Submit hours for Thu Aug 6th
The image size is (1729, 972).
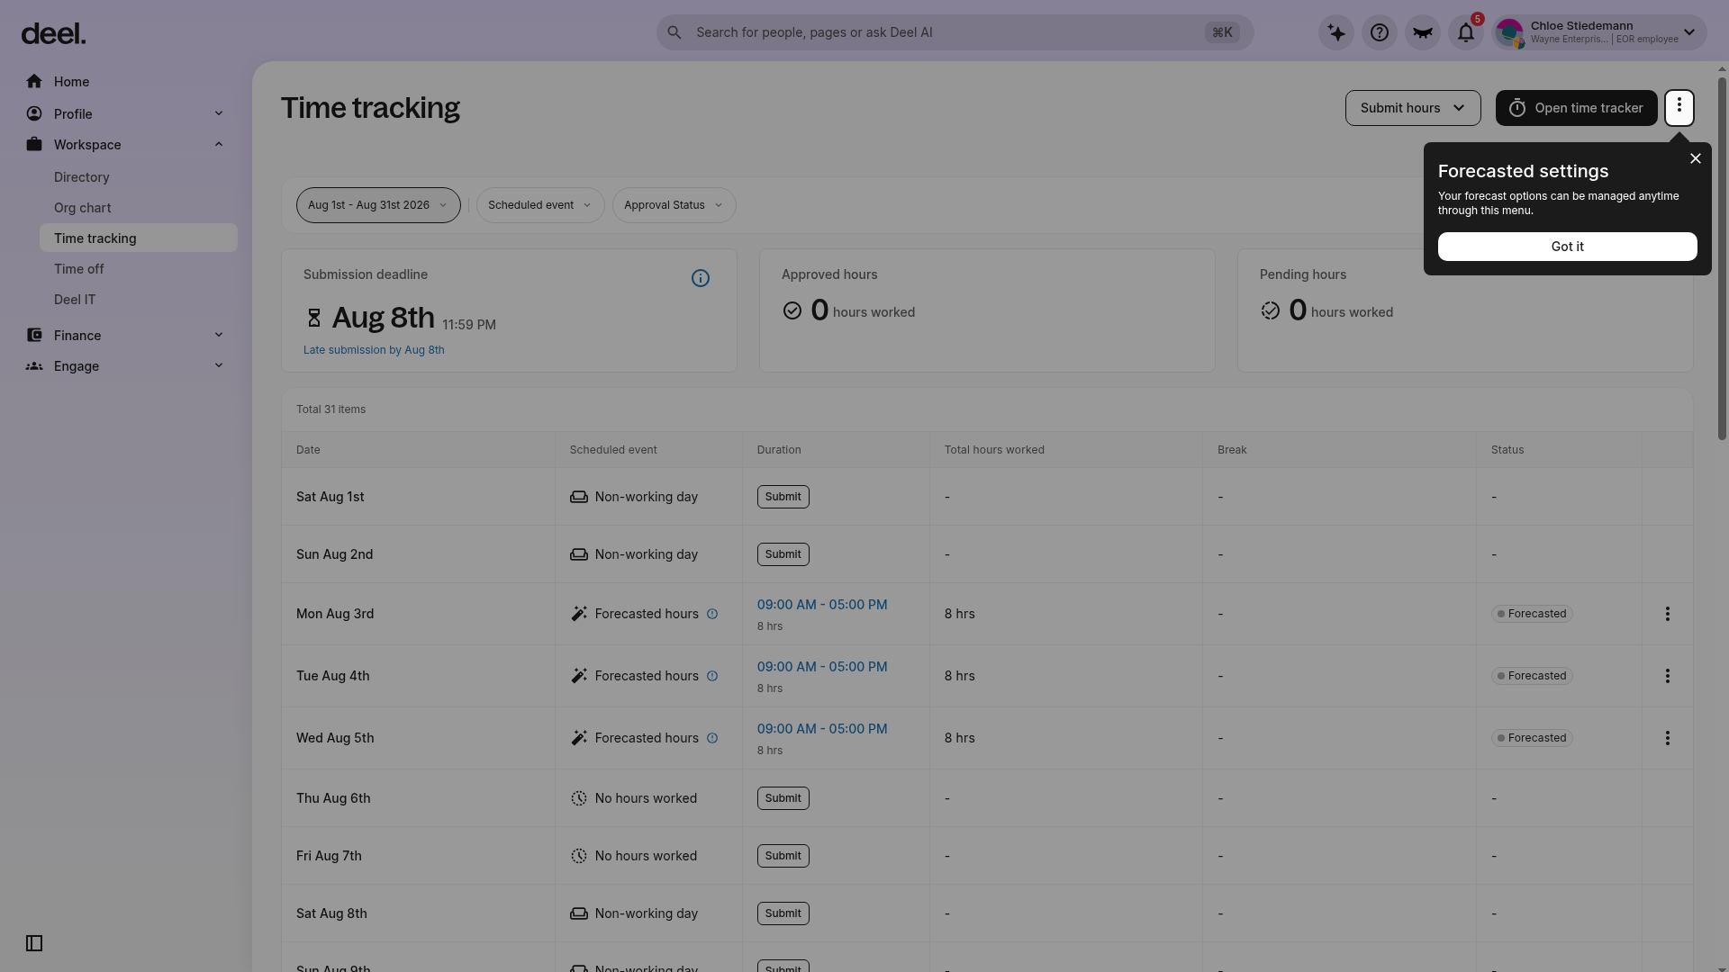coord(783,798)
